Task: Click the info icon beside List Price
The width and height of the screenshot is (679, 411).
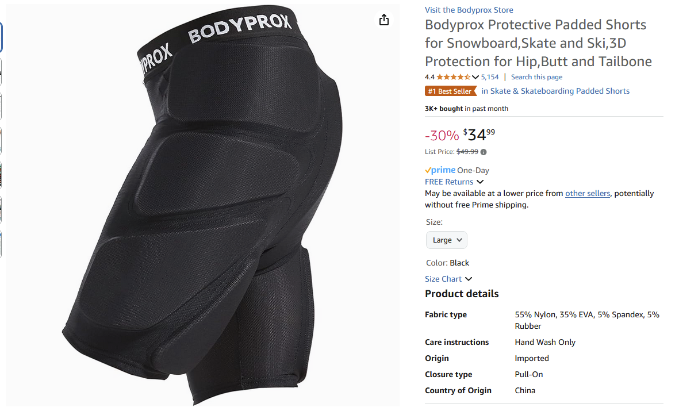Action: click(484, 152)
